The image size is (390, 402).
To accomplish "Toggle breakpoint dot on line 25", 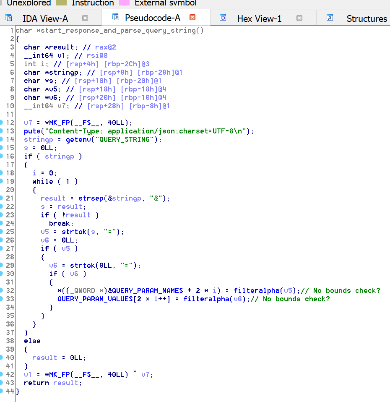I will click(x=1, y=232).
